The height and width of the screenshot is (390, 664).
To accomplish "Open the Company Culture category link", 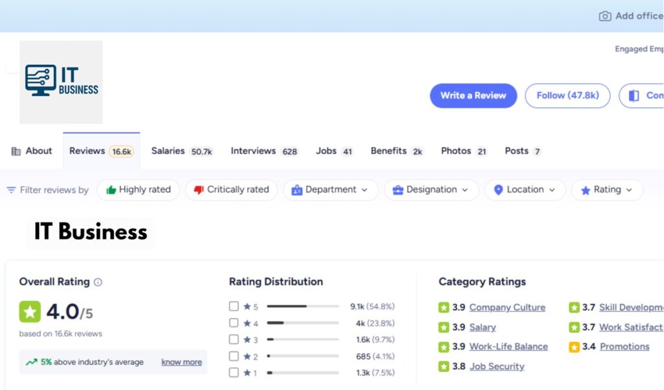I will point(507,308).
